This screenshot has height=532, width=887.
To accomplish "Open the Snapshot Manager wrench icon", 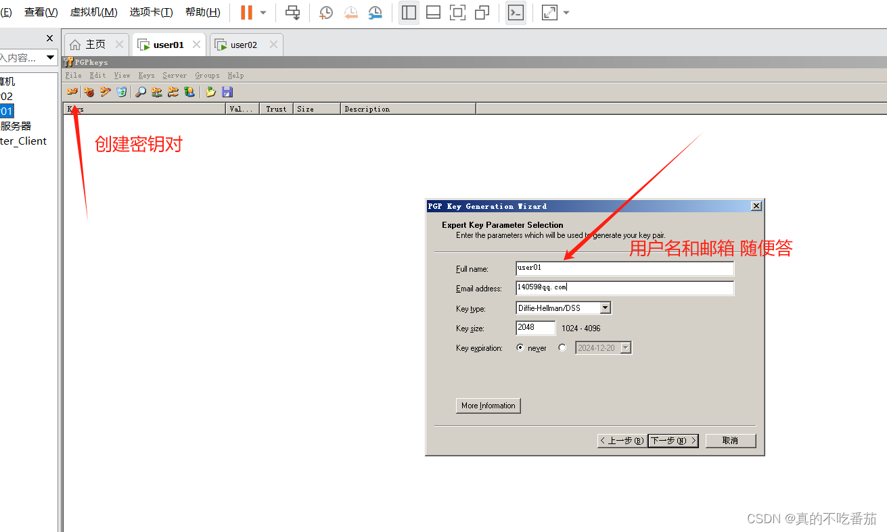I will (376, 13).
